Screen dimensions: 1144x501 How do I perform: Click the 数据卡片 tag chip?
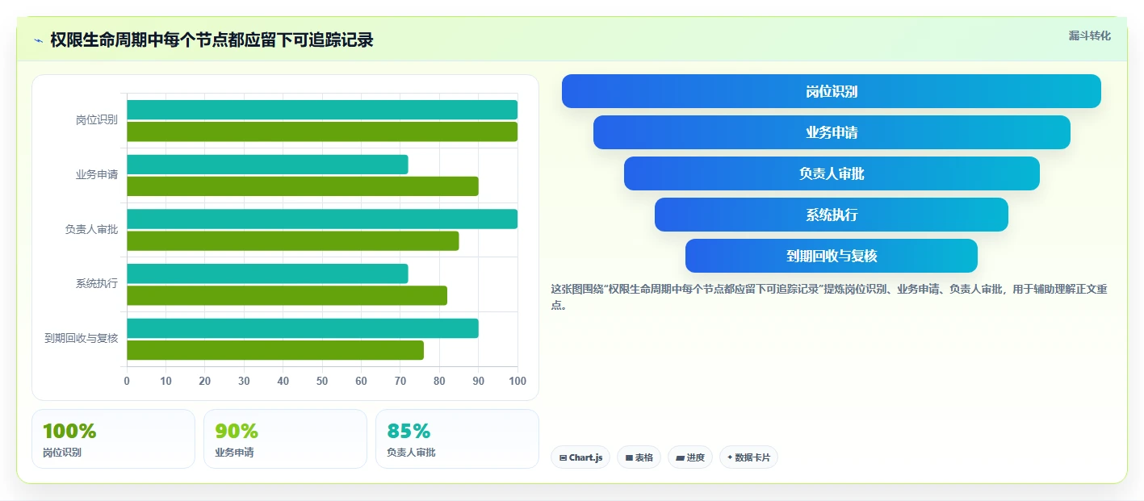pyautogui.click(x=748, y=457)
